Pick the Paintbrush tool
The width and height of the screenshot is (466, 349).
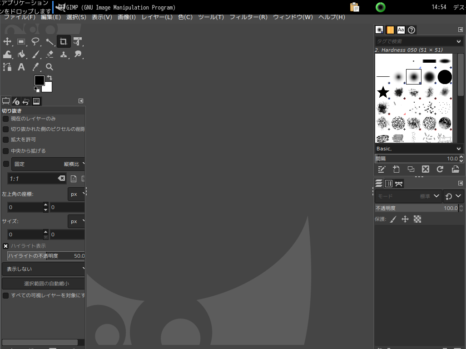(35, 55)
